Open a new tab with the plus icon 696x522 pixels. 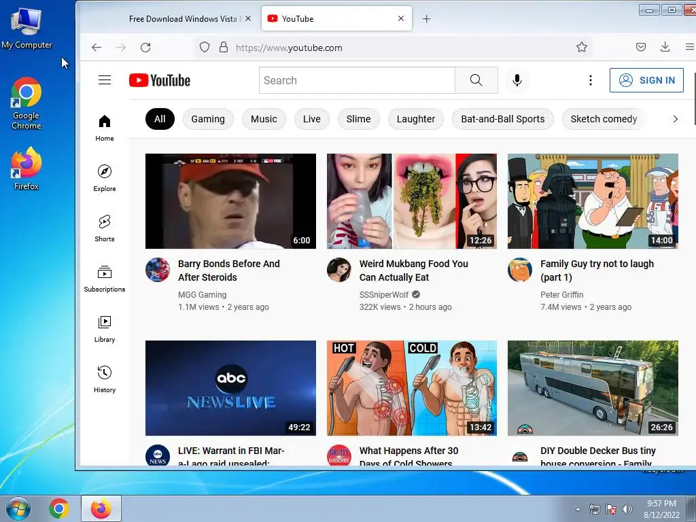coord(427,18)
